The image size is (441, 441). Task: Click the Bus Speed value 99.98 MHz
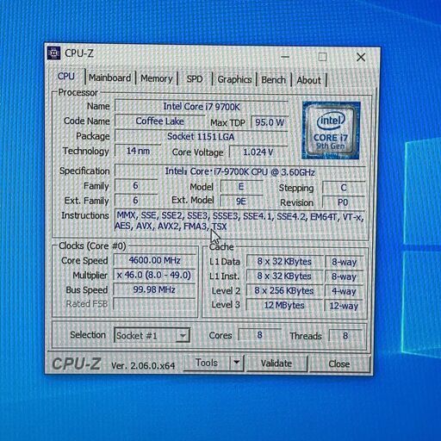click(154, 289)
